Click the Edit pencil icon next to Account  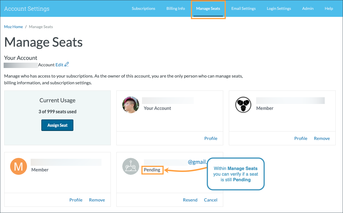coord(66,64)
